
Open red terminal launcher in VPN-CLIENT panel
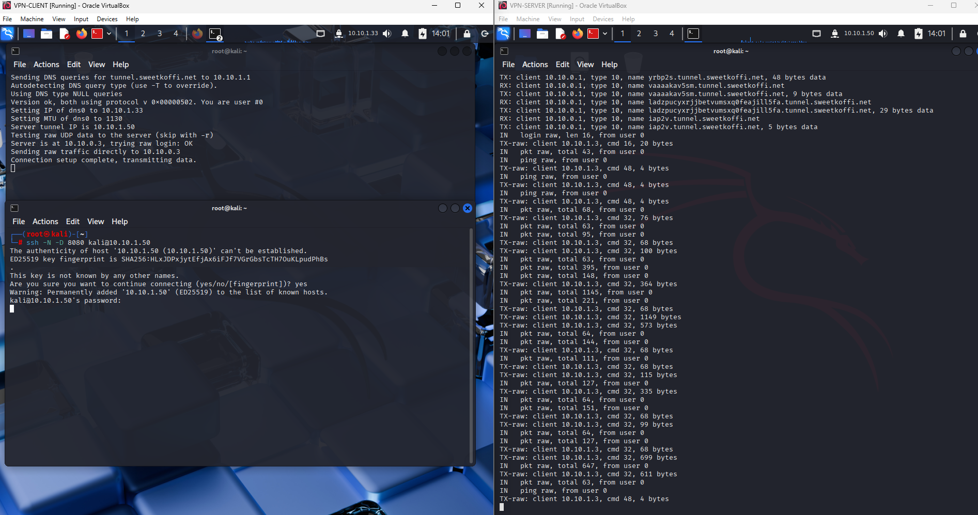(97, 34)
